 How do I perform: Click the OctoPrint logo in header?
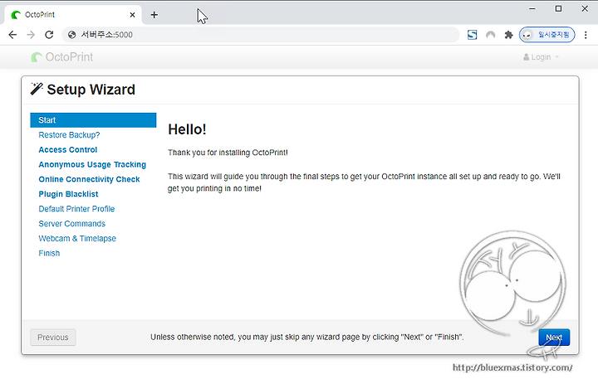[61, 57]
